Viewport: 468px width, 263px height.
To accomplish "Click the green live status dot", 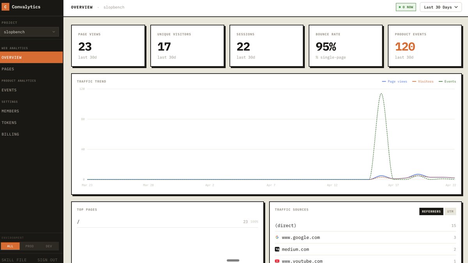I will tap(400, 7).
